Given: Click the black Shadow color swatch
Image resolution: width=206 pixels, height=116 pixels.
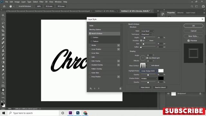Looking at the screenshot, I should tap(161, 78).
